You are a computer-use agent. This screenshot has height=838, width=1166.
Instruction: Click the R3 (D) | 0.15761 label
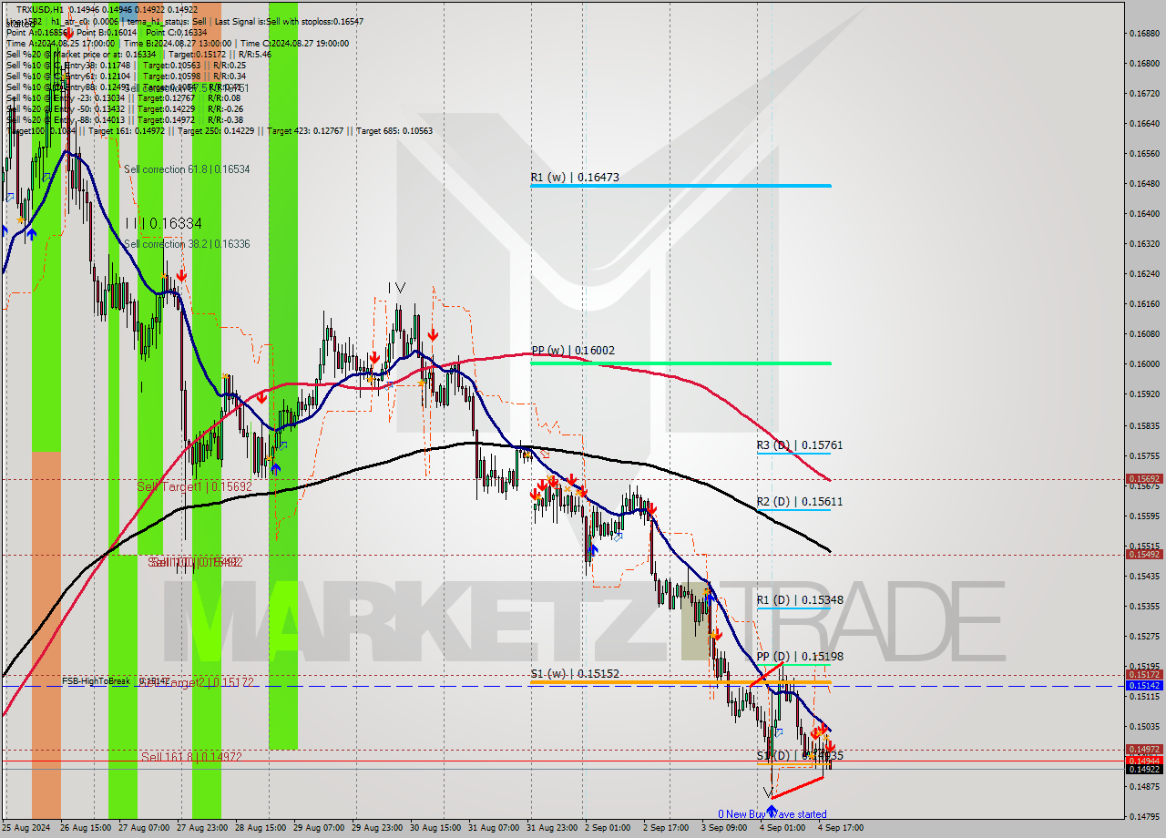pos(800,445)
